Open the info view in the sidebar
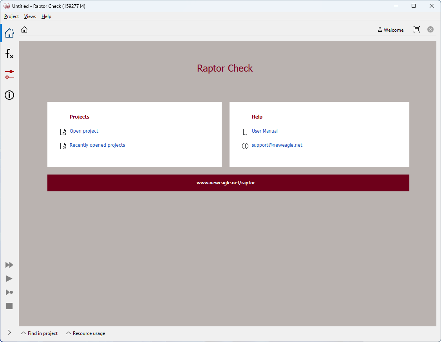This screenshot has height=342, width=441. coord(9,95)
